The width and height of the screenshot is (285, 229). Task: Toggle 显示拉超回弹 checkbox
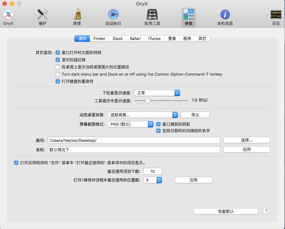tap(58, 60)
